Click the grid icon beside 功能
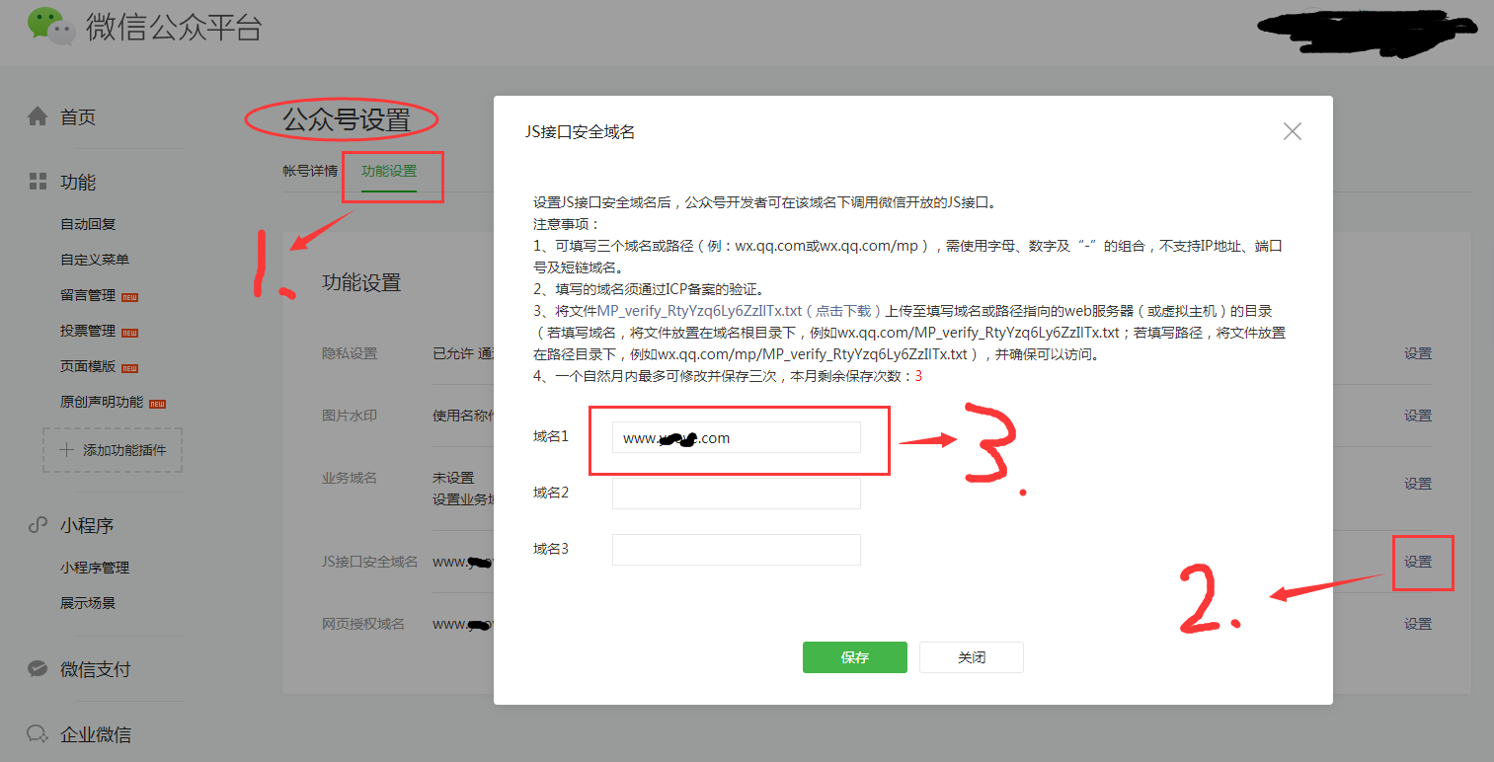Screen dimensions: 1494x762 38,182
